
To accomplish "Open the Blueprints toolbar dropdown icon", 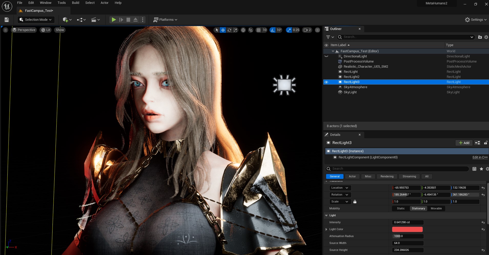I will 81,20.
